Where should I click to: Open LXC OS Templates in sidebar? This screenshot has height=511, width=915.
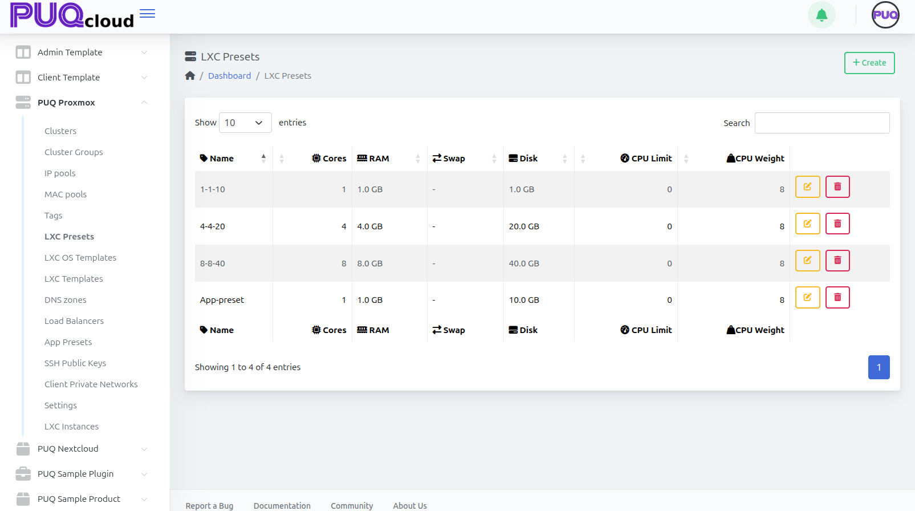point(80,258)
